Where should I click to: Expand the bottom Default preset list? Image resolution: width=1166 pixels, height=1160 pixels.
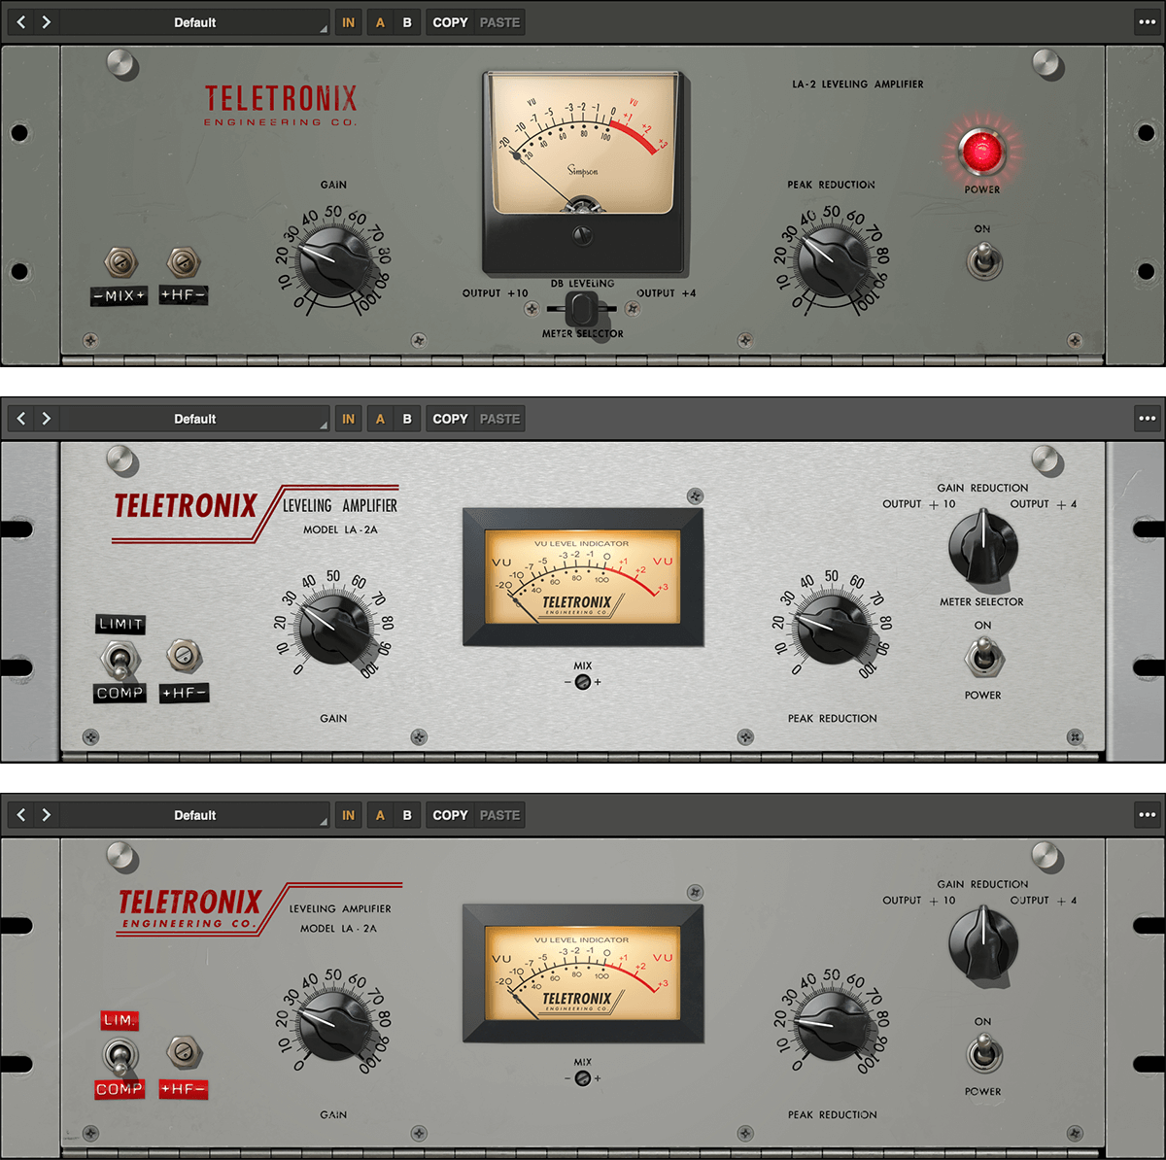[x=194, y=815]
